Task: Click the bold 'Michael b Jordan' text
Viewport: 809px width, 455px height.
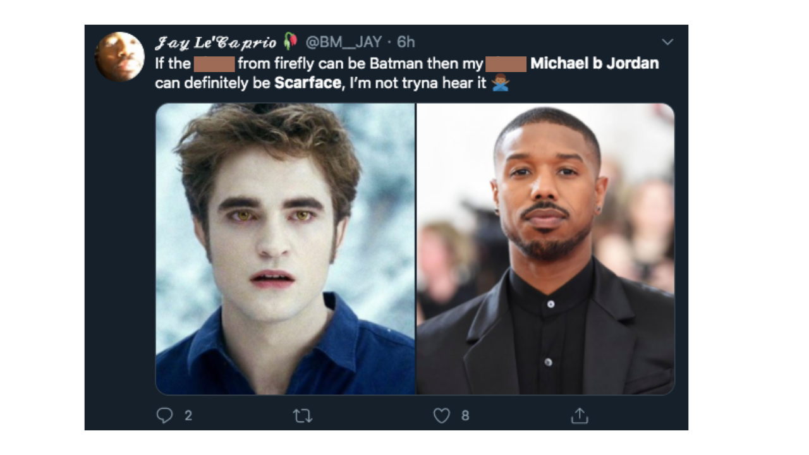Action: pos(594,63)
